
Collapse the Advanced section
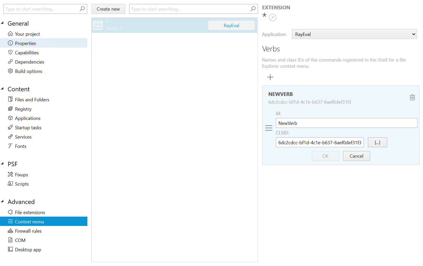(x=3, y=201)
